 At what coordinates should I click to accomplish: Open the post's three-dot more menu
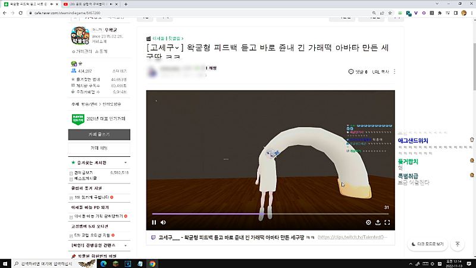(395, 72)
